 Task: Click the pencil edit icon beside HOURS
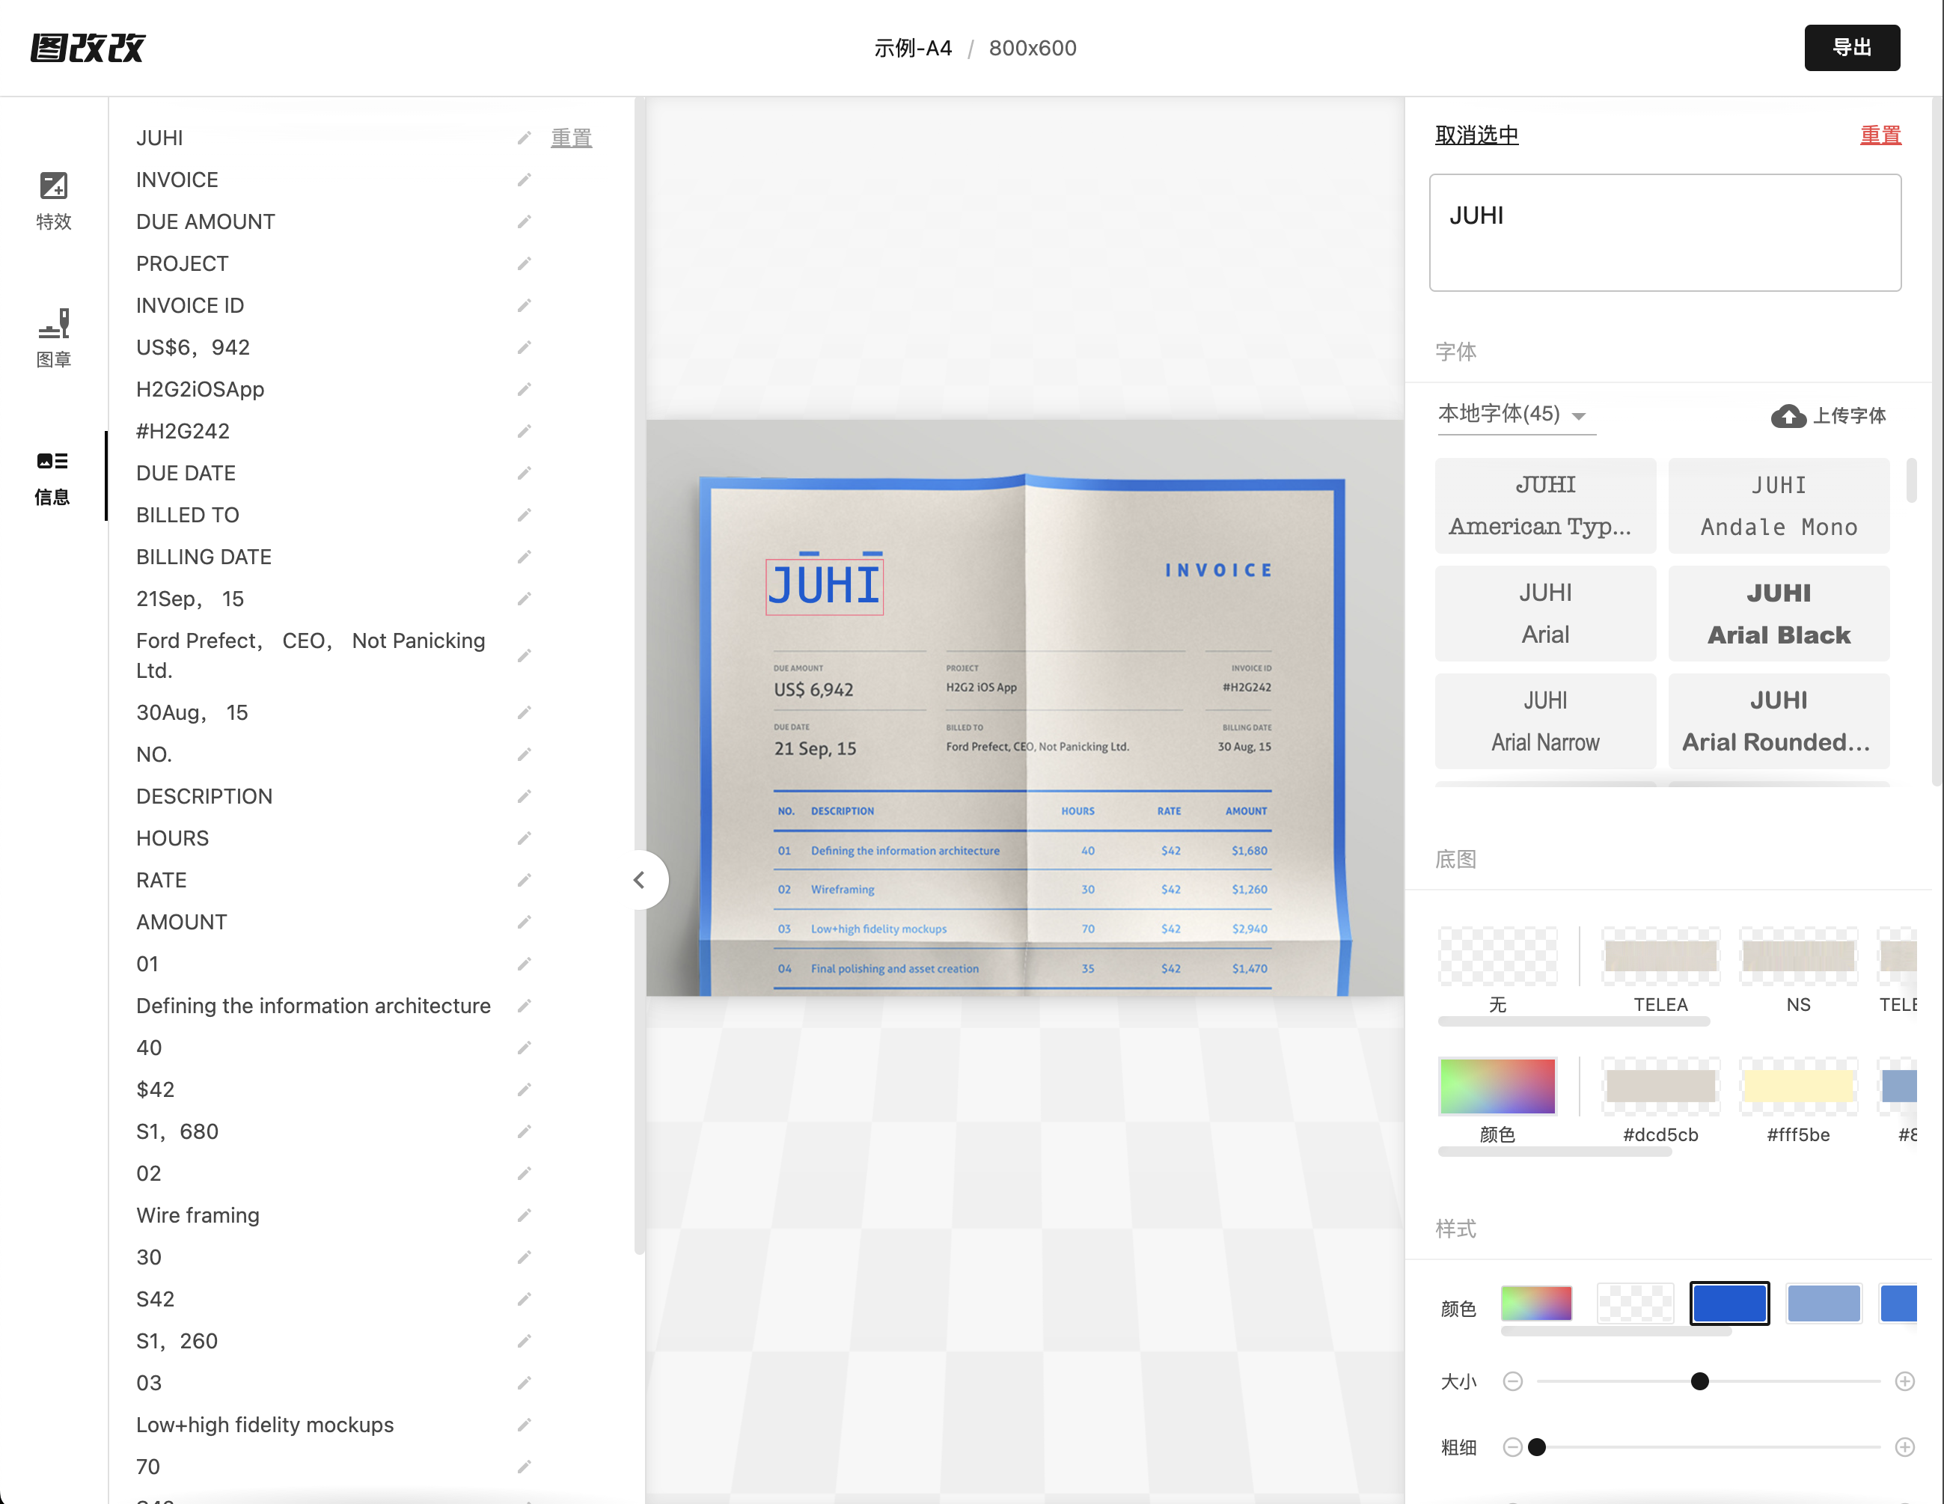pyautogui.click(x=525, y=838)
